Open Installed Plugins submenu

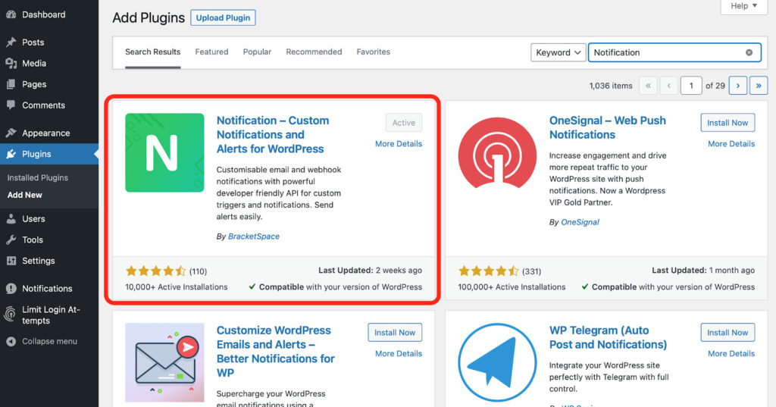tap(38, 178)
